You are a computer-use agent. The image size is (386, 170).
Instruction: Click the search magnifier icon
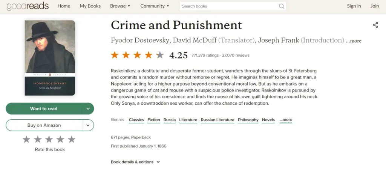(281, 6)
